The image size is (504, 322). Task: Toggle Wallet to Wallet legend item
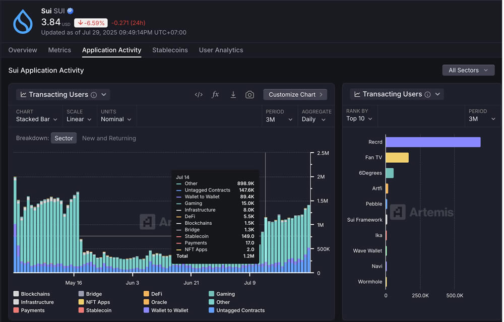coord(169,310)
